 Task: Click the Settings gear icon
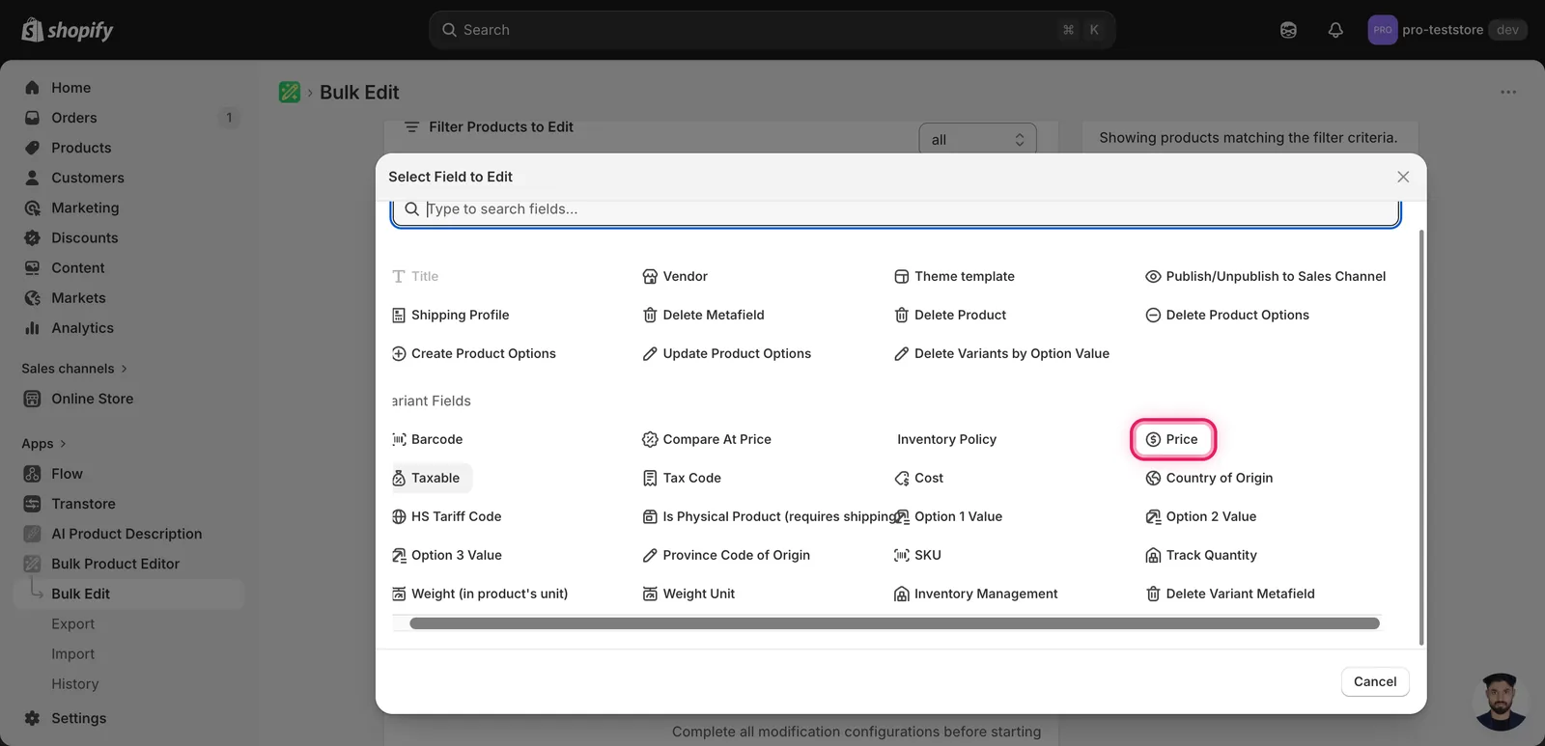[x=32, y=718]
